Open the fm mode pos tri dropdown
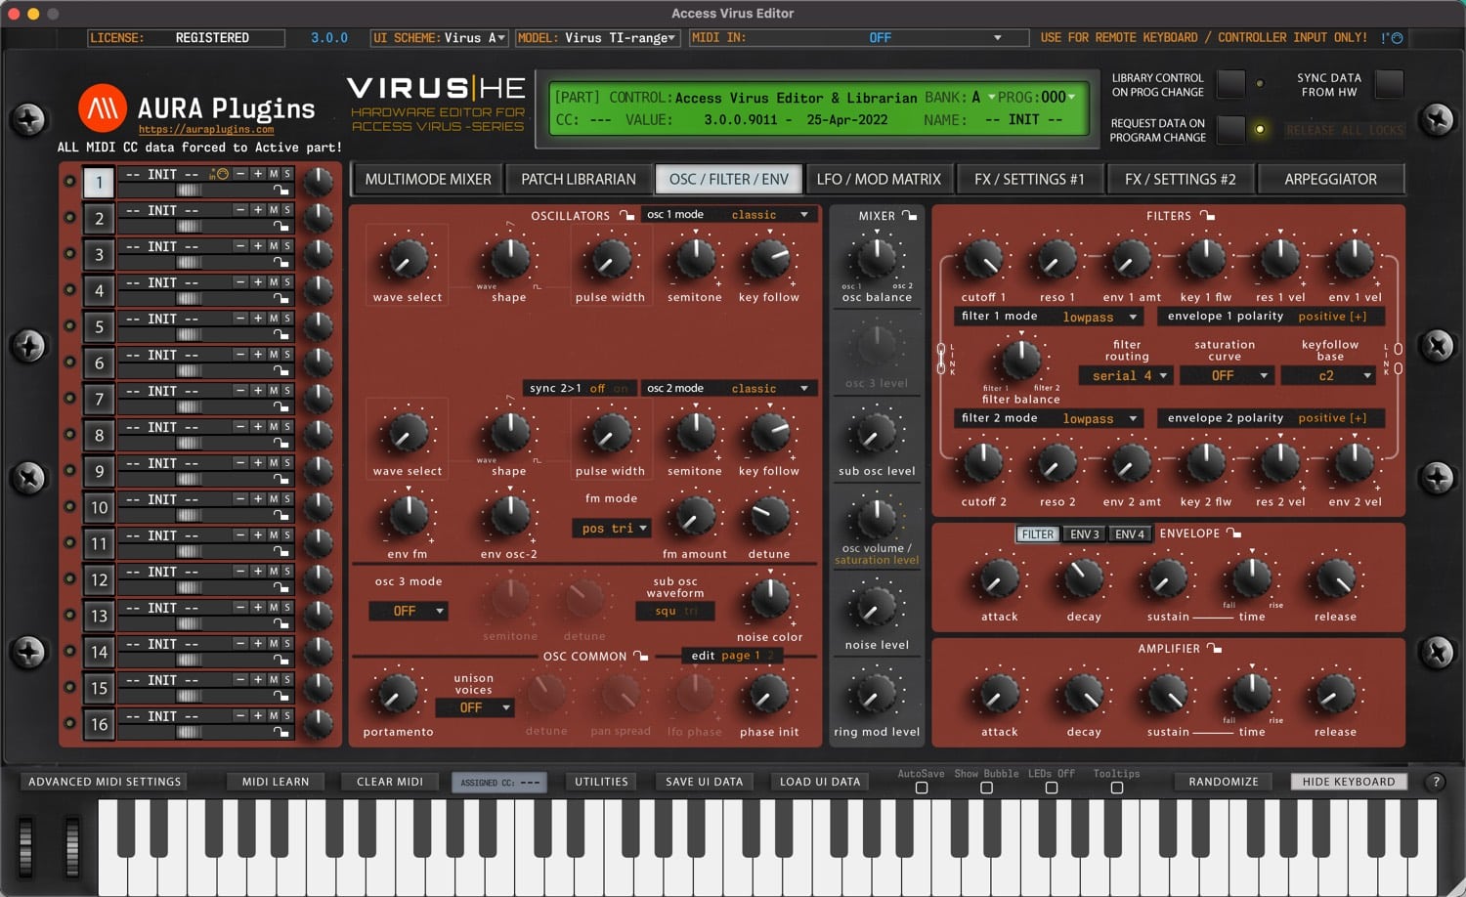Image resolution: width=1466 pixels, height=897 pixels. pos(612,529)
